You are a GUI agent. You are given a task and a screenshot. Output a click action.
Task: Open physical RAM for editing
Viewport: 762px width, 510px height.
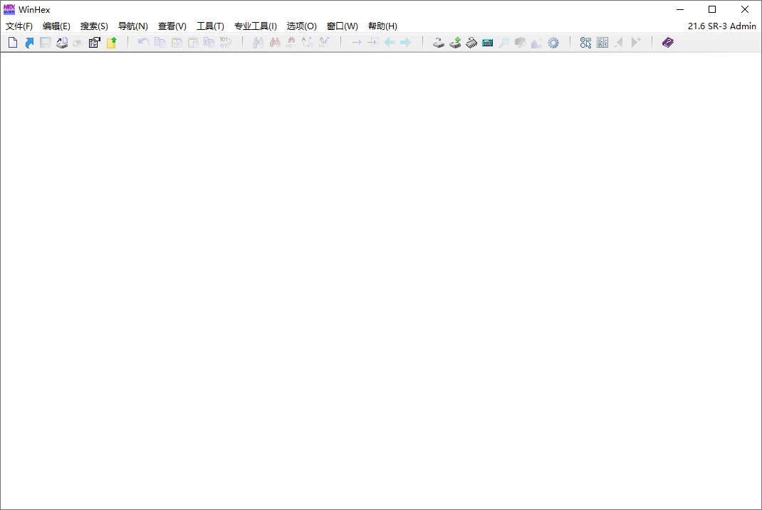click(x=471, y=42)
